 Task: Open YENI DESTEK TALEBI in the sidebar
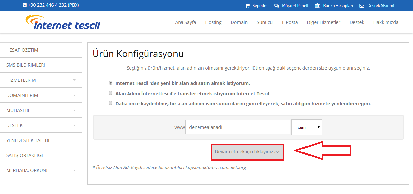41,140
